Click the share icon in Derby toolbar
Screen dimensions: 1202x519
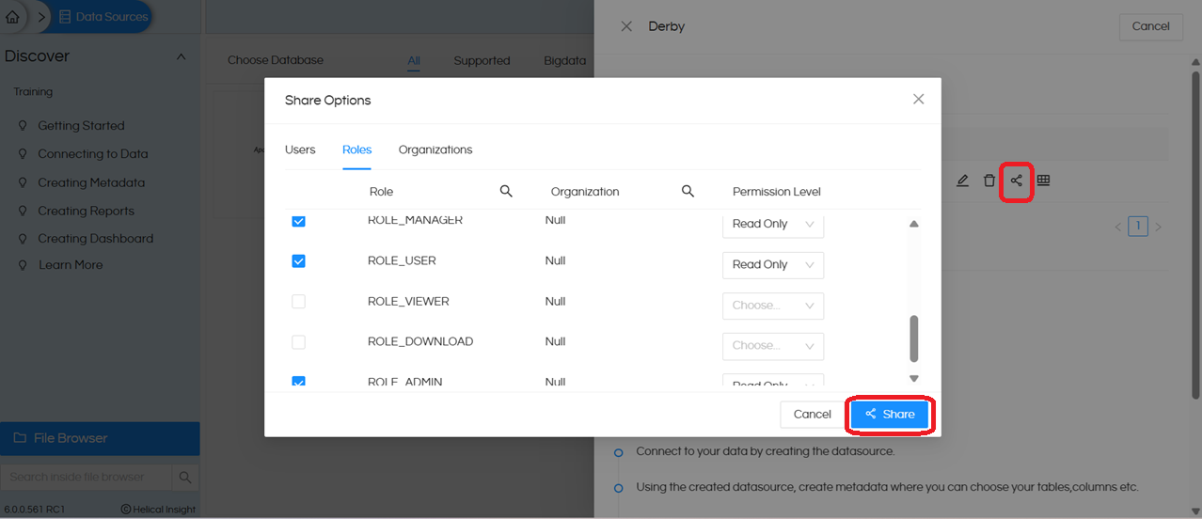click(1016, 181)
